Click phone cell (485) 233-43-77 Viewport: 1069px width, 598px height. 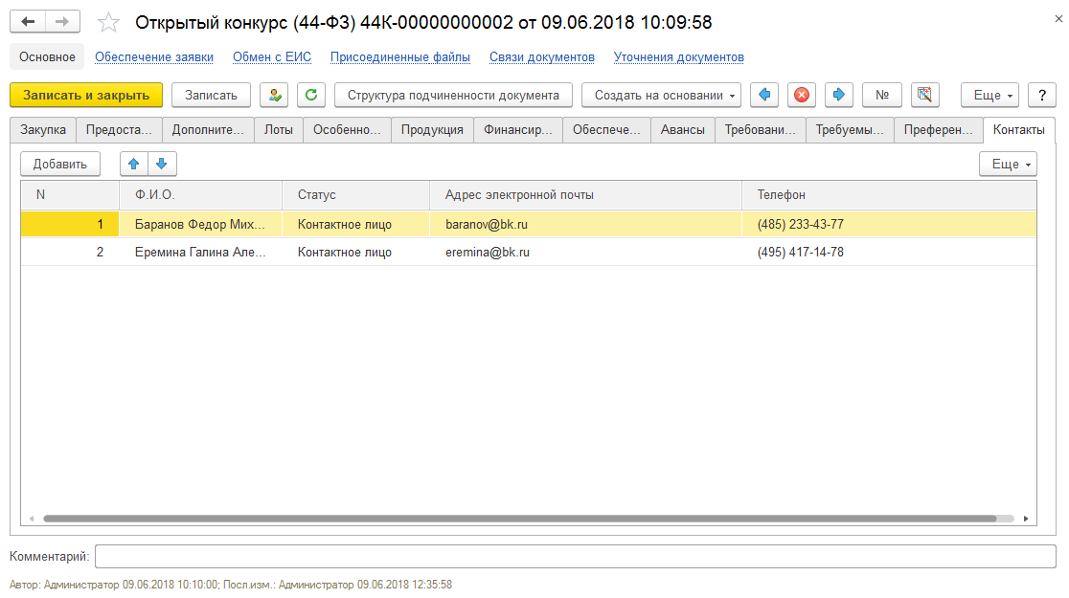point(889,224)
